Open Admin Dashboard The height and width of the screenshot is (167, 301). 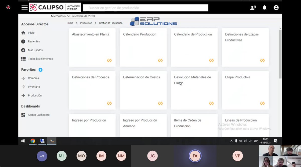(x=39, y=115)
